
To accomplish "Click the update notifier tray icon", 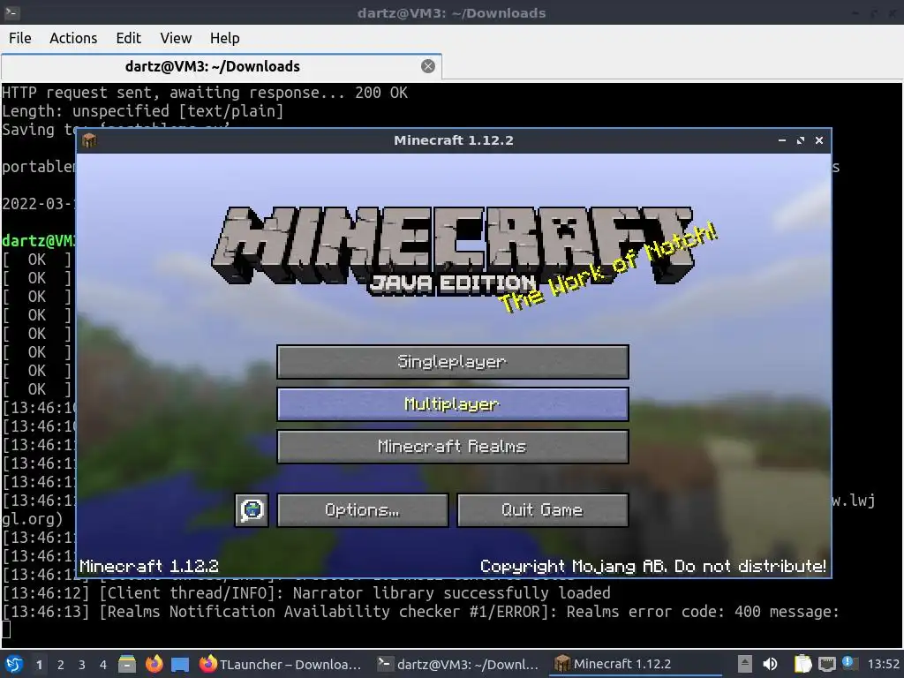I will click(x=849, y=663).
